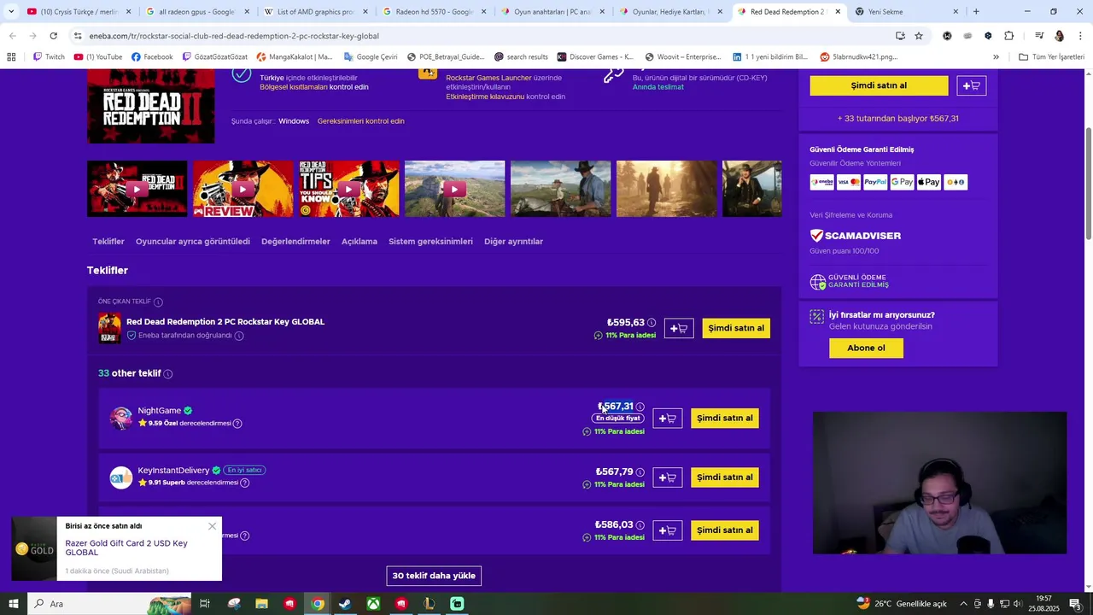
Task: Buy NightGame offer with 'Şimdi satın al'
Action: click(725, 419)
